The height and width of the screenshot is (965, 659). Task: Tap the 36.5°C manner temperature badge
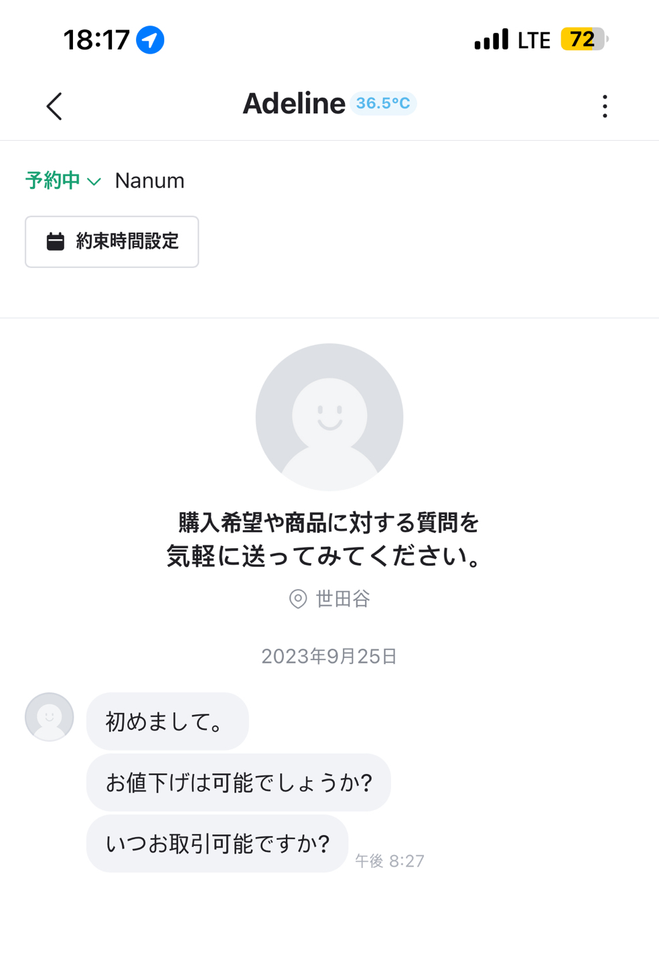(383, 103)
